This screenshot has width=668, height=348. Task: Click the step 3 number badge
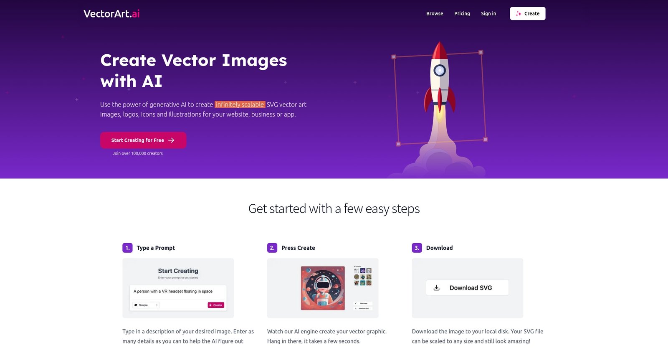click(x=417, y=248)
